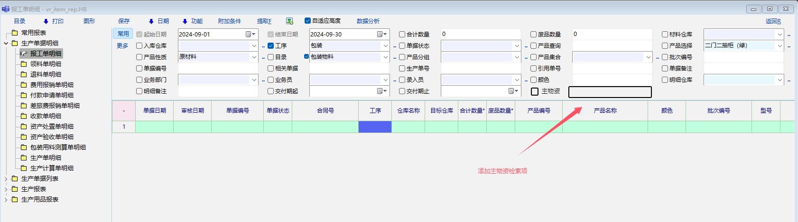Screen dimensions: 798x222
Task: Enable the 主物资 checkbox
Action: [535, 91]
